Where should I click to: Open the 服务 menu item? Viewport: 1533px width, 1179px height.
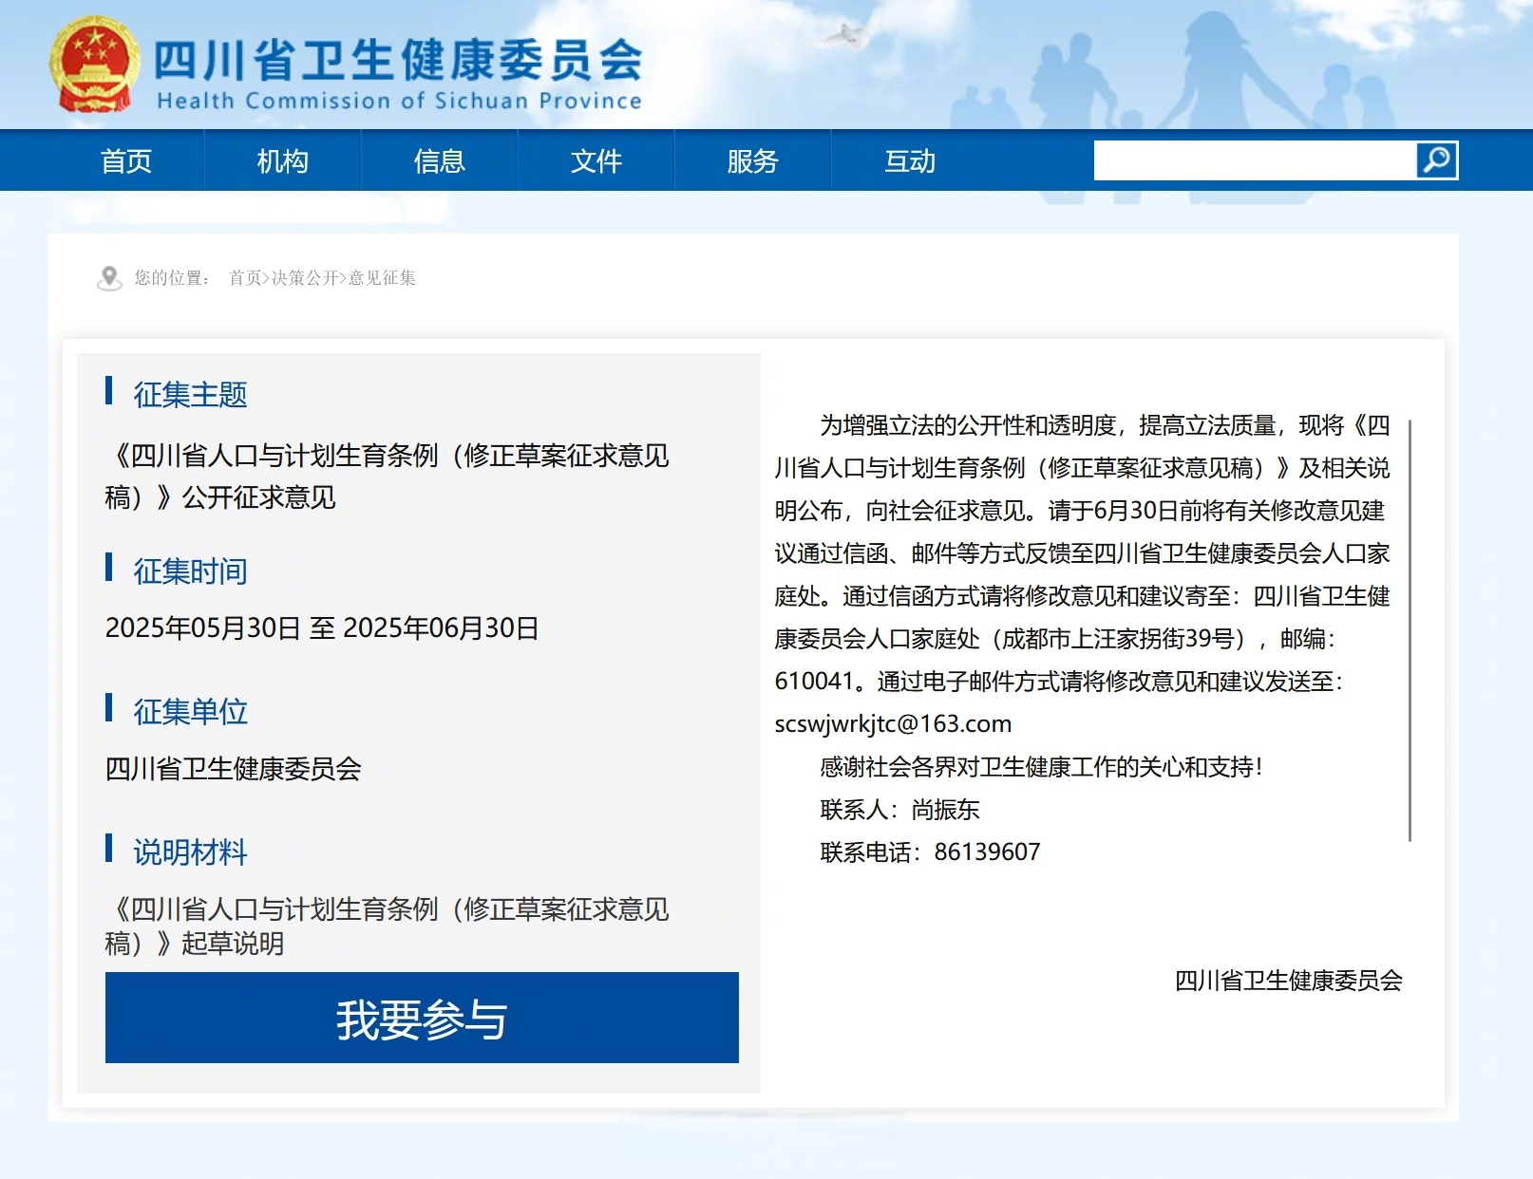[x=753, y=160]
